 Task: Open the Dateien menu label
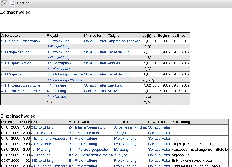pos(23,3)
